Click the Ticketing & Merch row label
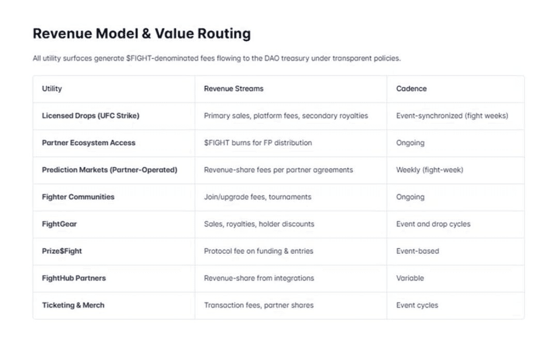The width and height of the screenshot is (558, 342). pos(73,305)
